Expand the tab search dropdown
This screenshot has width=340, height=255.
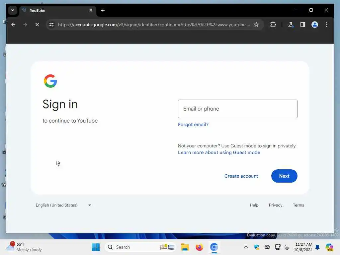pos(13,10)
